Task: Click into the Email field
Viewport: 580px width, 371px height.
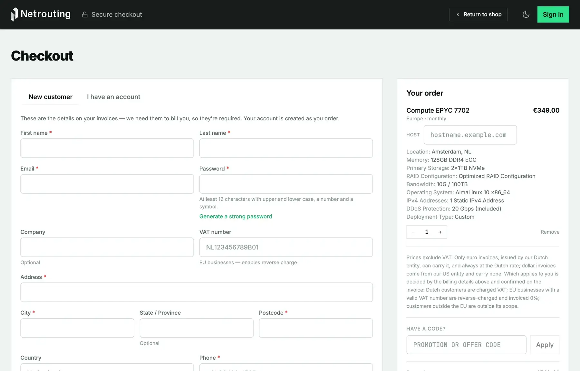Action: pos(107,184)
